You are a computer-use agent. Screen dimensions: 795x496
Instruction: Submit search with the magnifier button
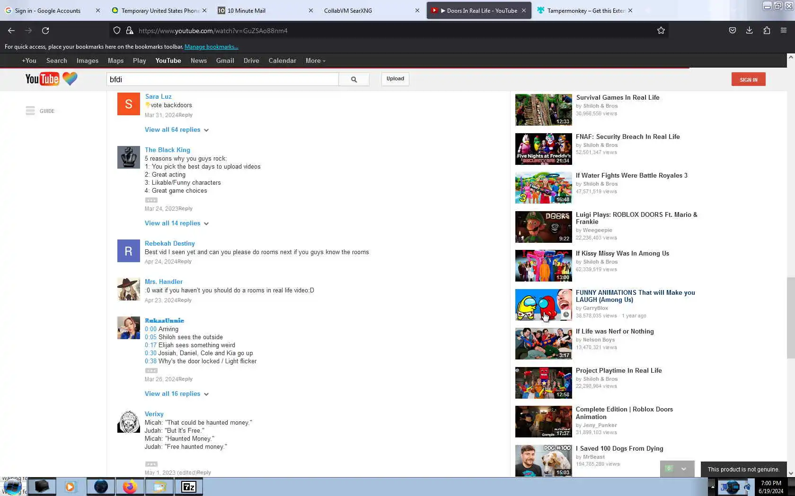point(354,79)
